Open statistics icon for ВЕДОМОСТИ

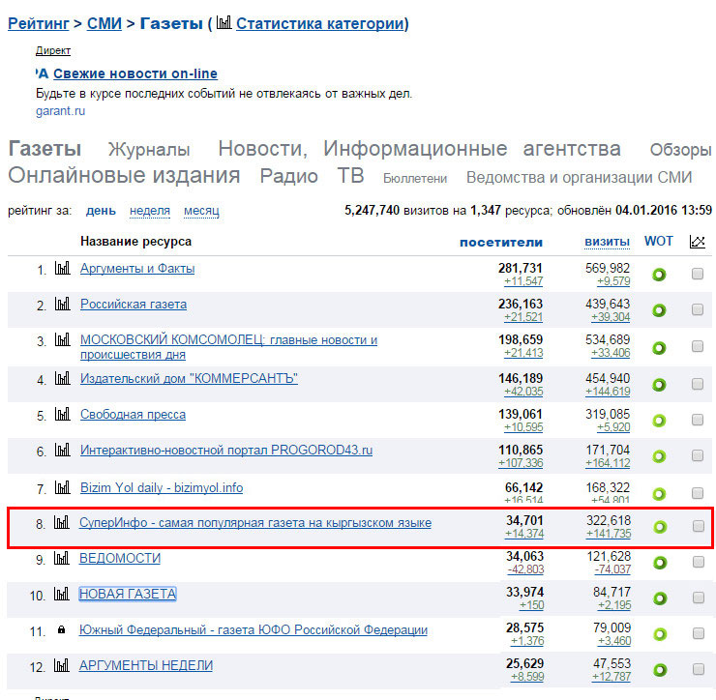61,558
